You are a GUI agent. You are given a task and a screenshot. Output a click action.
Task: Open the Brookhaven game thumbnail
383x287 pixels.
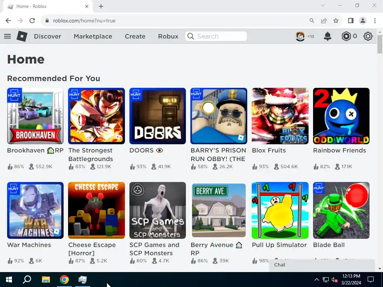pos(35,116)
